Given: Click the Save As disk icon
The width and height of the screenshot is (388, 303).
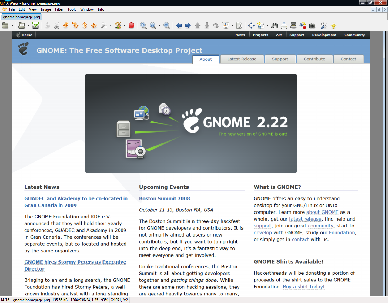Looking at the screenshot, I should (x=35, y=25).
